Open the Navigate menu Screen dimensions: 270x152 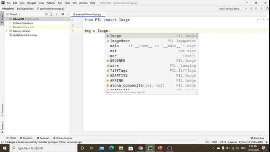pyautogui.click(x=32, y=3)
